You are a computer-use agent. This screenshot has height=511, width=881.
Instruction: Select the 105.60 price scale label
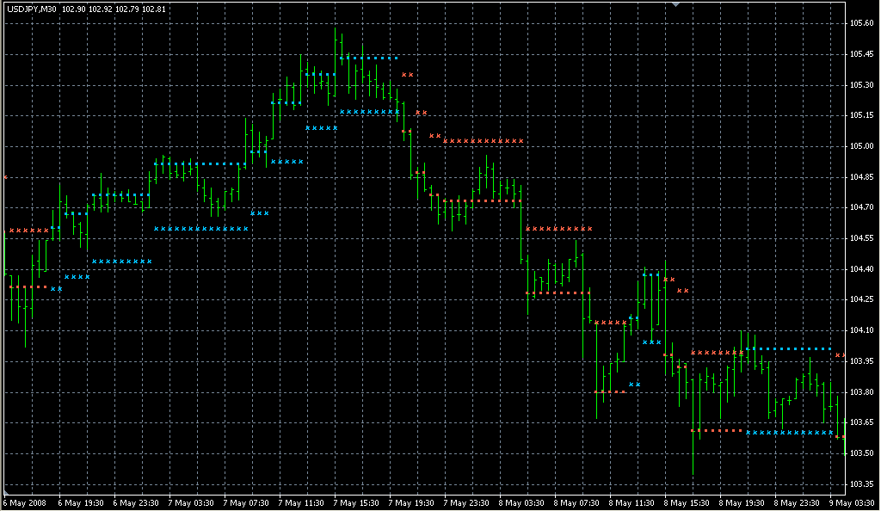pos(861,23)
